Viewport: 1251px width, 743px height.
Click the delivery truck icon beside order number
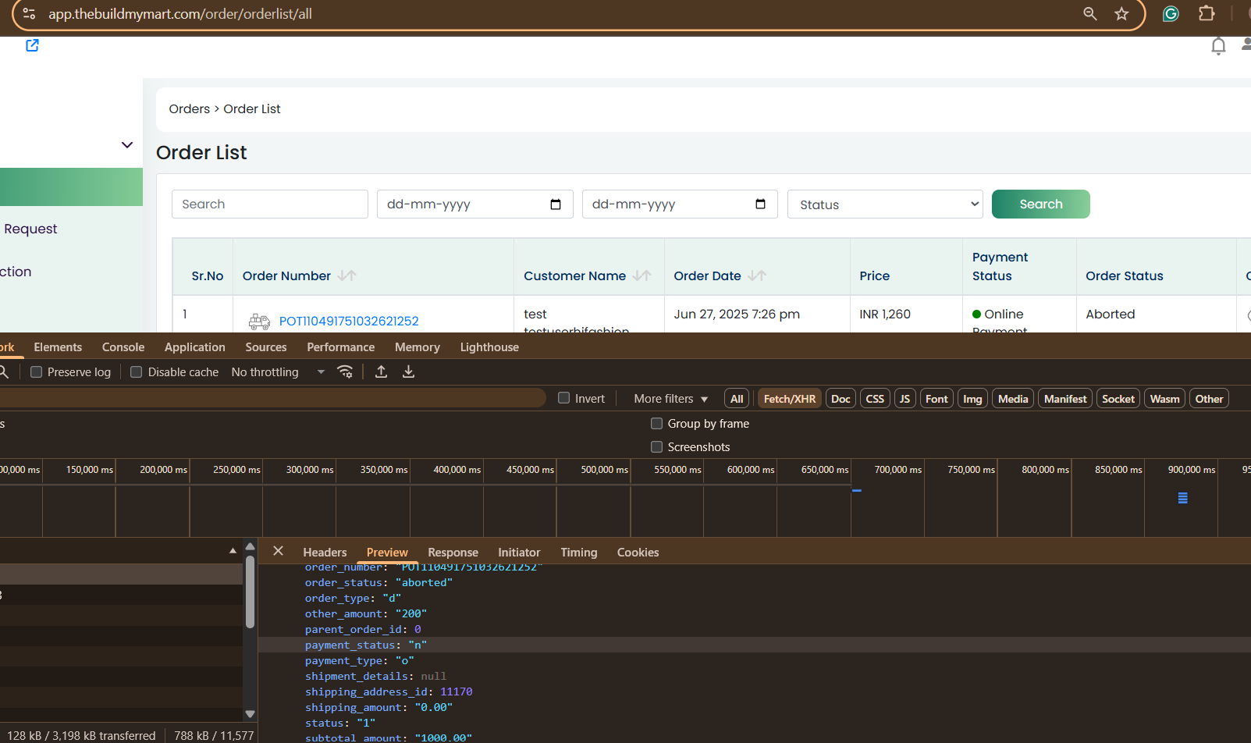point(259,321)
